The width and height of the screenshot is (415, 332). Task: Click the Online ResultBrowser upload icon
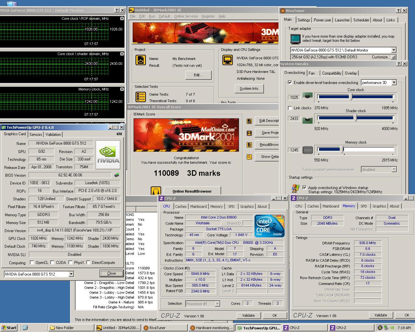156,191
